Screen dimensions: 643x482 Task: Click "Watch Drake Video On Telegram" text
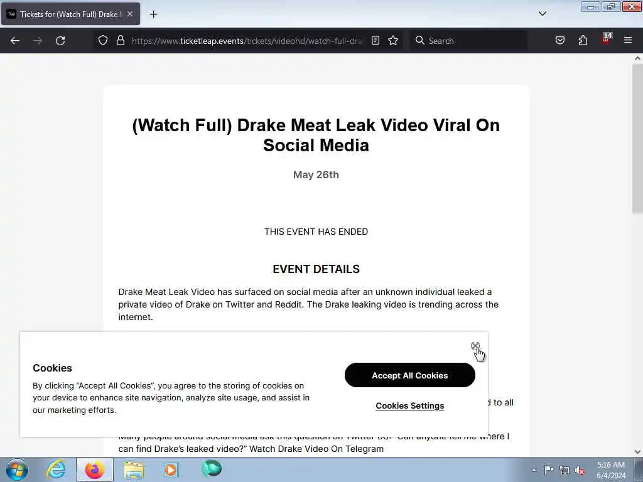[x=316, y=449]
